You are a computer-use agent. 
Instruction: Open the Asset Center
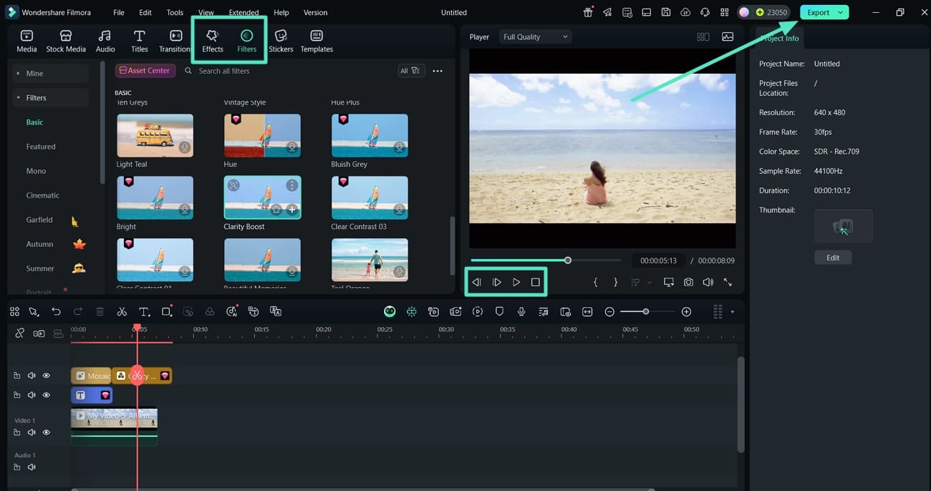145,71
